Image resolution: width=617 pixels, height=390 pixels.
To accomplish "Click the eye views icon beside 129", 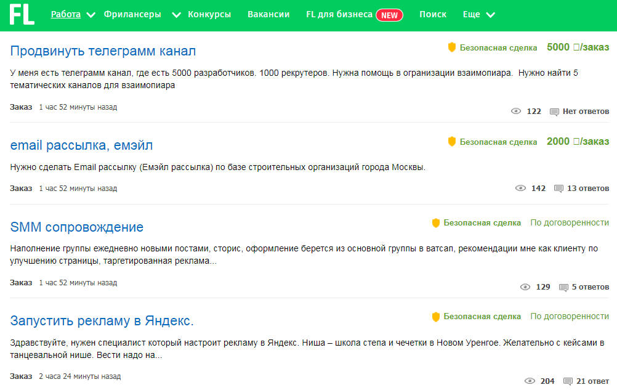I will pyautogui.click(x=525, y=287).
